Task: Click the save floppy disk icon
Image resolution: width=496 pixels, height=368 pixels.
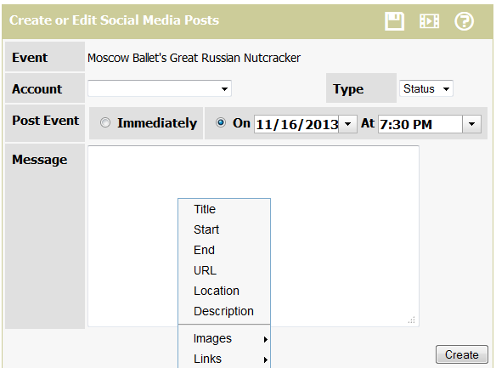Action: click(x=394, y=21)
